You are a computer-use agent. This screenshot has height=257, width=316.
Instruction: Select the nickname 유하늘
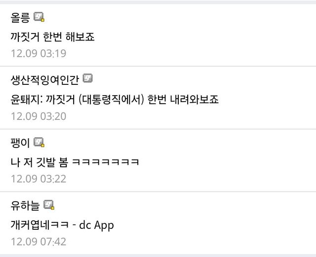[25, 206]
